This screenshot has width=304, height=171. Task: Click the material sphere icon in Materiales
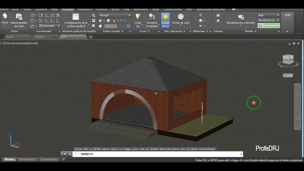coord(200,20)
